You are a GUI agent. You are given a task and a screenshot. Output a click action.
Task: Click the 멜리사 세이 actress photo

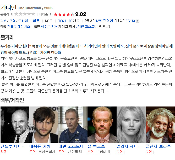pyautogui.click(x=131, y=125)
